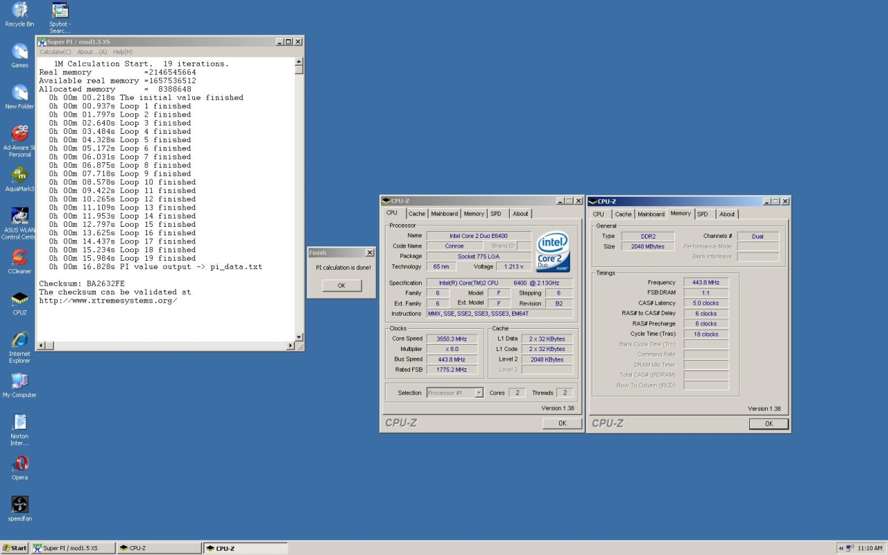The image size is (888, 555).
Task: Click right CPU-Z window title icon
Action: click(592, 201)
